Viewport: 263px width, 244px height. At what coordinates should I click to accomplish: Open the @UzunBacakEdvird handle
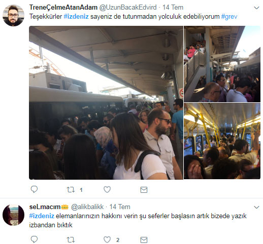point(128,8)
